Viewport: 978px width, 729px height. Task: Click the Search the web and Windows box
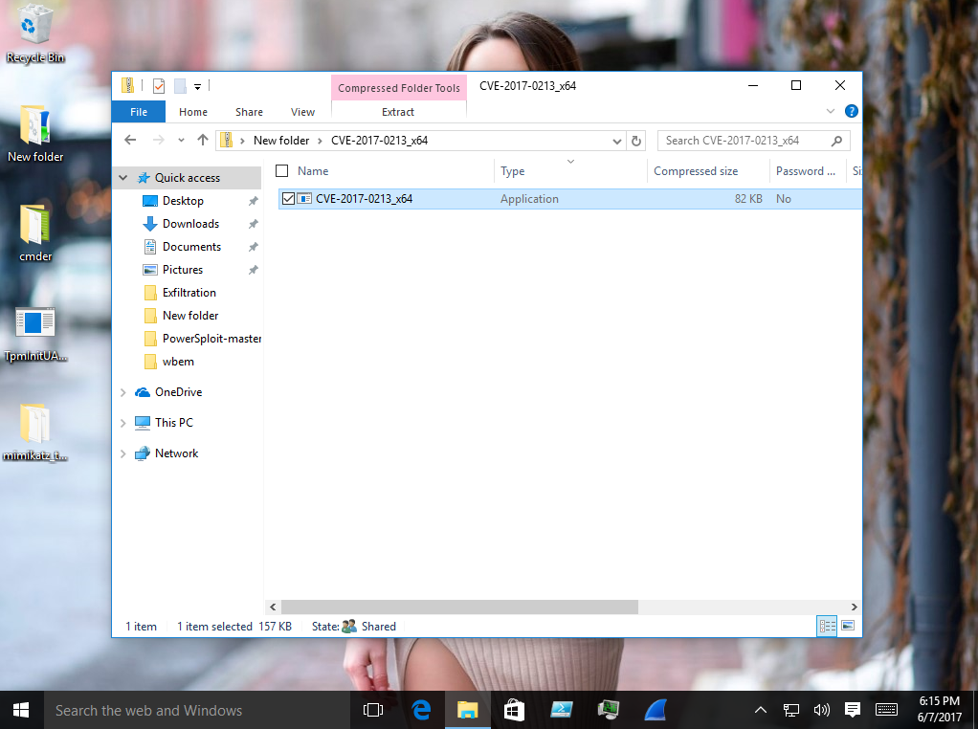(x=196, y=710)
